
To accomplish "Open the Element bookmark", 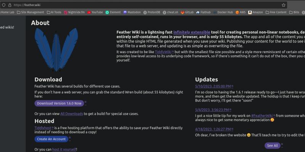I will [113, 12].
